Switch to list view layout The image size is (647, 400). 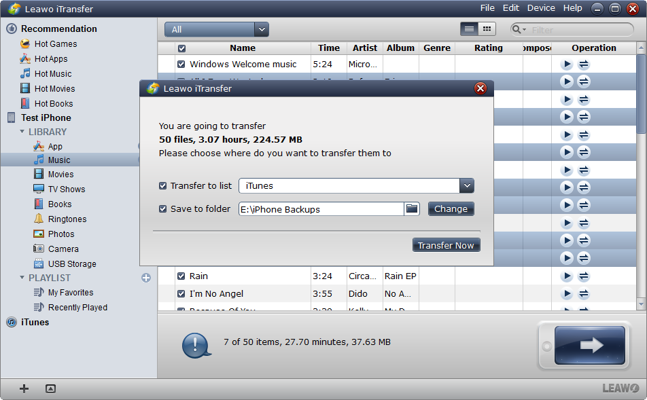coord(469,29)
